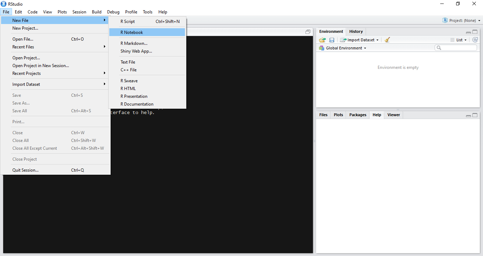Viewport: 483px width, 256px height.
Task: Create a new C++ File
Action: (147, 70)
